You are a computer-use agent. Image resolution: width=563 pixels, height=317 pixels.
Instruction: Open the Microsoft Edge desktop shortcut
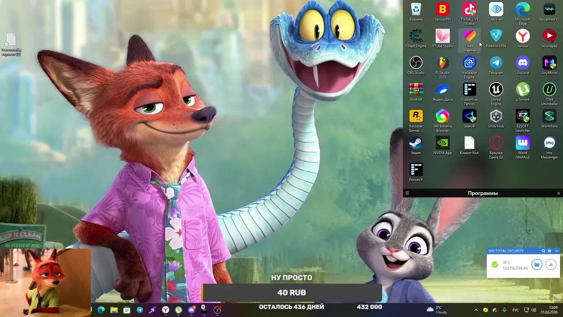coord(523,14)
